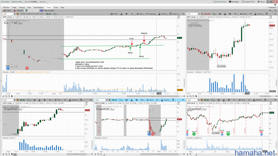Share the COF 15m chart
The width and height of the screenshot is (278, 156).
tap(127, 100)
